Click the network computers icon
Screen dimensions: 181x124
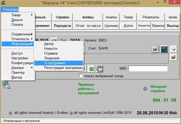click(6, 85)
